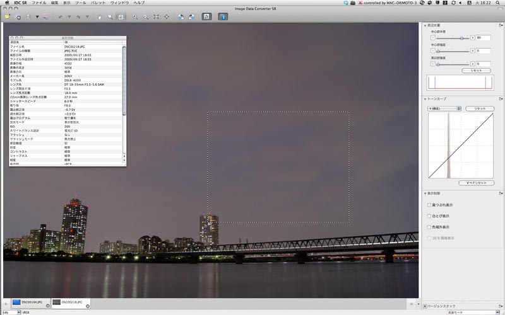505x315 pixels.
Task: Open the ウィンドウ menu
Action: tap(119, 3)
